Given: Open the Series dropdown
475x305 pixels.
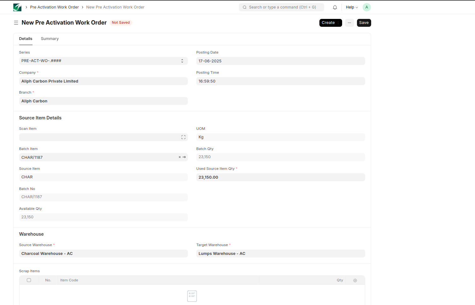Looking at the screenshot, I should [103, 61].
